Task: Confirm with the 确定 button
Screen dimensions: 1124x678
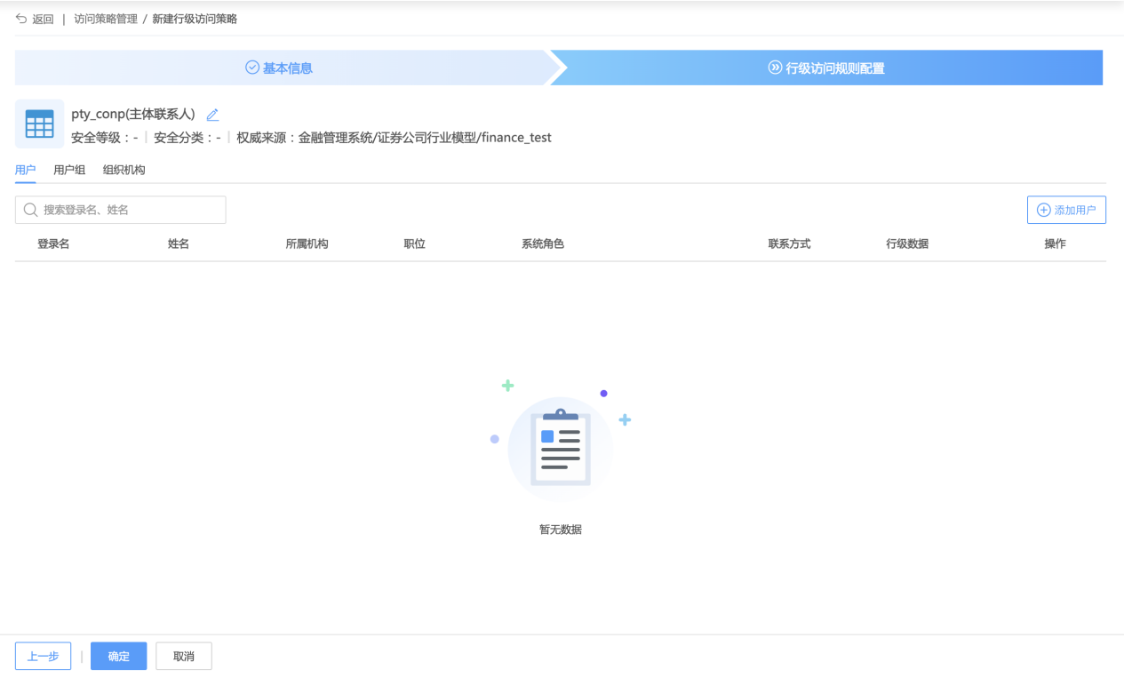Action: 119,656
